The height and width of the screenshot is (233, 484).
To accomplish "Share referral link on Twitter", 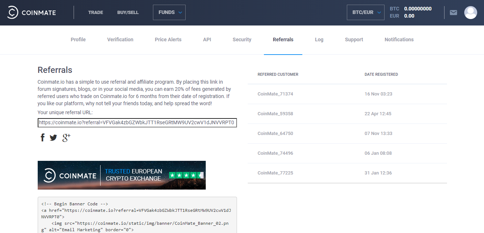I will coord(53,138).
